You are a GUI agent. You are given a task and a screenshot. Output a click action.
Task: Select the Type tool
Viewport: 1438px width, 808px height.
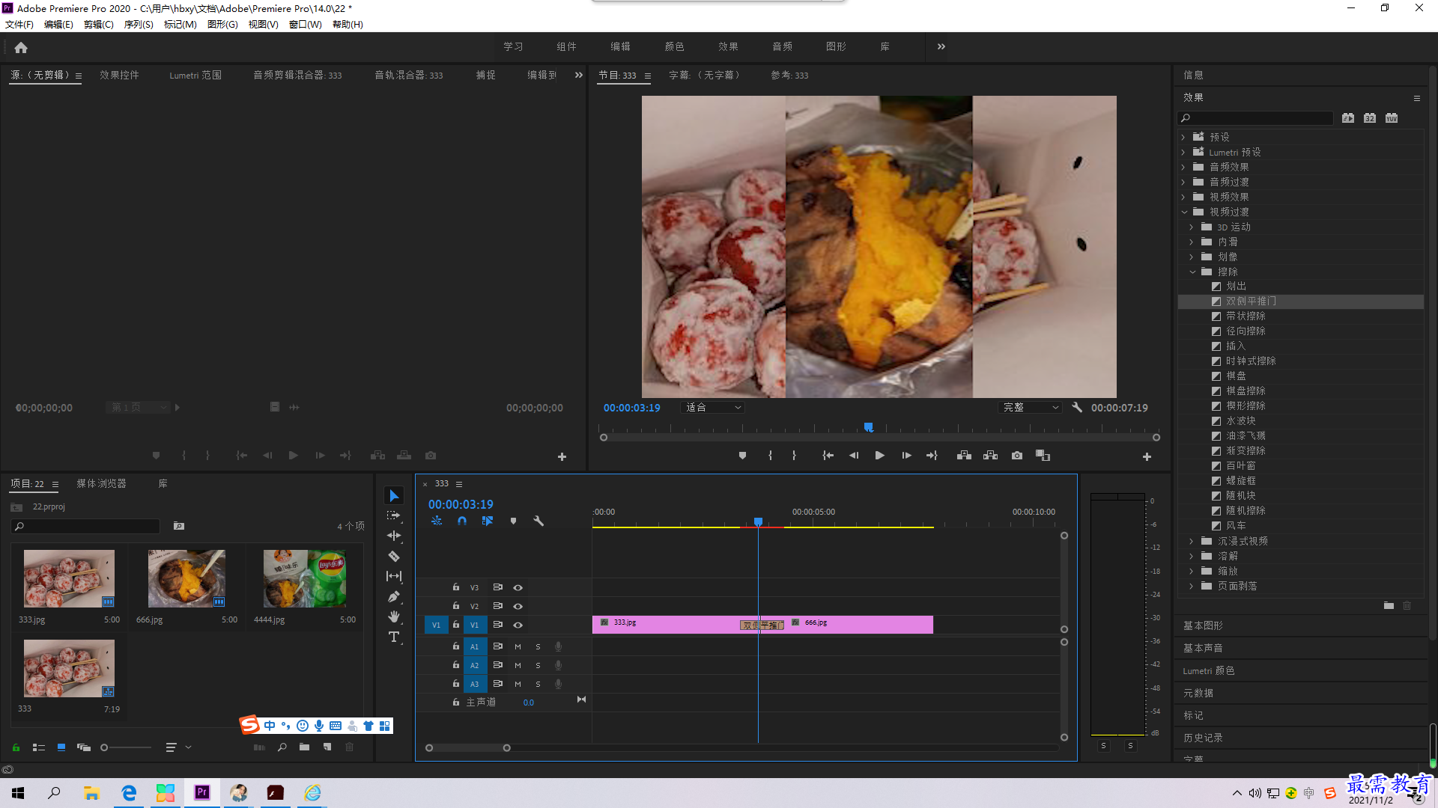click(394, 637)
